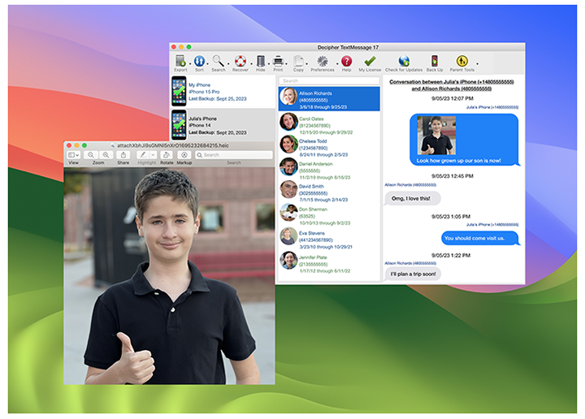Click the Back Up phone icon

pos(435,61)
